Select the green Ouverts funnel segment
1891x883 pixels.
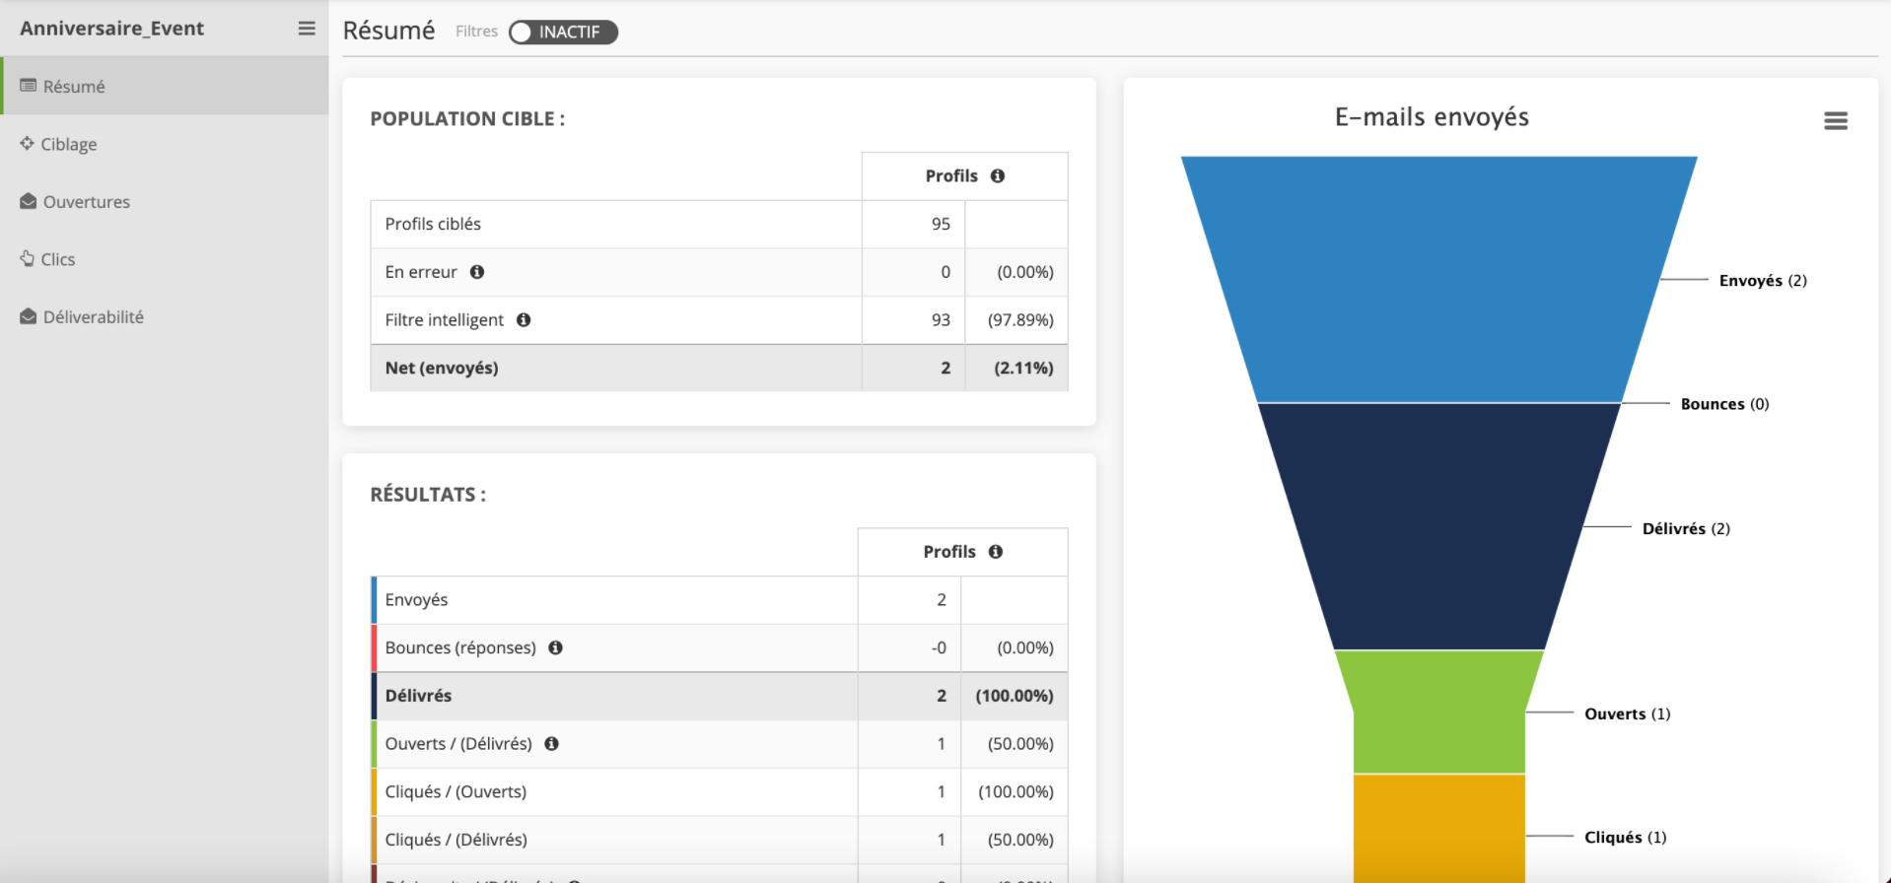(1438, 712)
